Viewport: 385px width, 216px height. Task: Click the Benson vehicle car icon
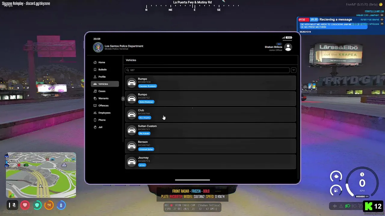click(132, 146)
